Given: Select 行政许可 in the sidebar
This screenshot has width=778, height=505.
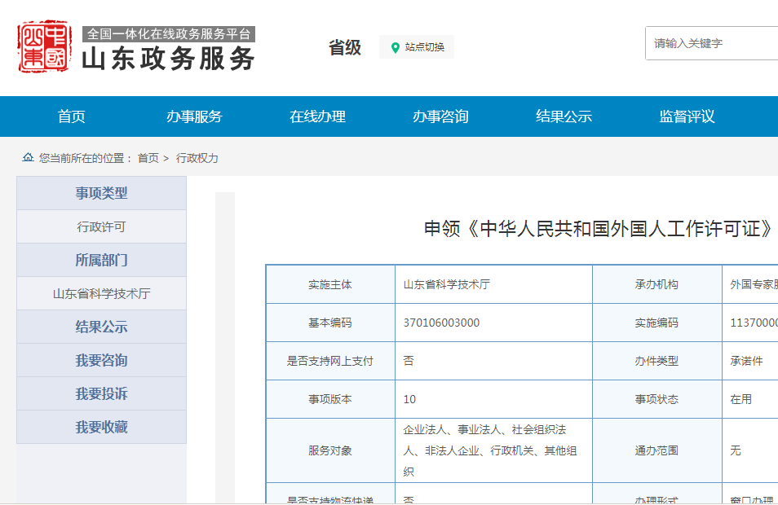Looking at the screenshot, I should pos(101,227).
